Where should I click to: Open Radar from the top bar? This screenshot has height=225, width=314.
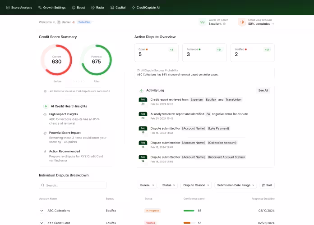point(92,8)
